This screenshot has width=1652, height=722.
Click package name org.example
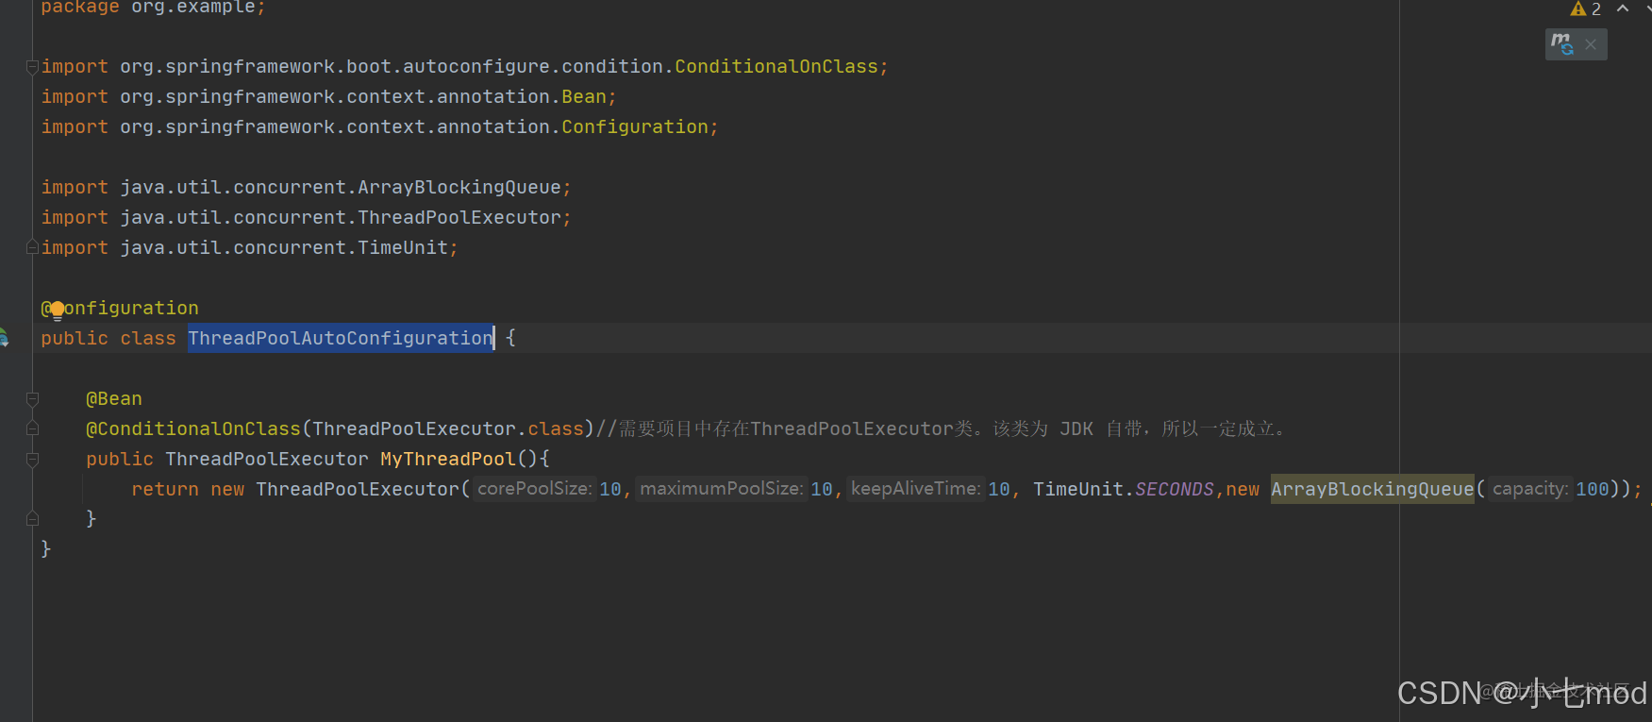(192, 7)
